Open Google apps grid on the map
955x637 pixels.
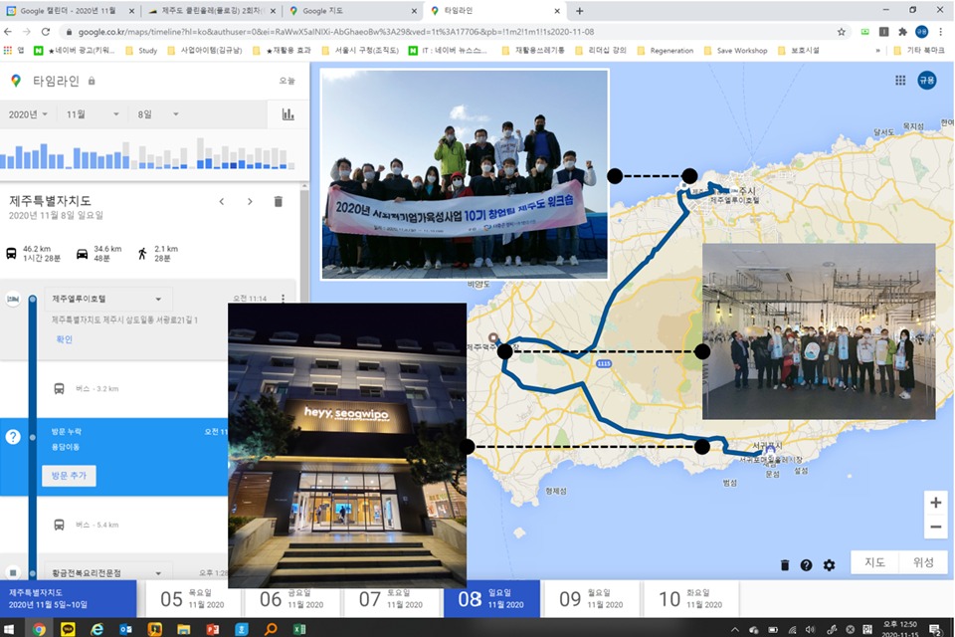(900, 81)
